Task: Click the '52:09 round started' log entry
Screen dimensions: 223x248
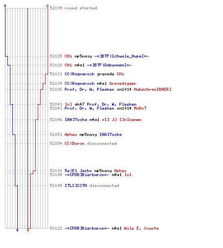Action: [73, 8]
